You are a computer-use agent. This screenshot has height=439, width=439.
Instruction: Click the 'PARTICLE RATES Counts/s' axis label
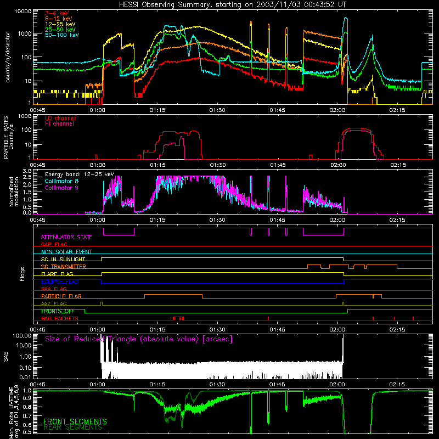[x=8, y=137]
